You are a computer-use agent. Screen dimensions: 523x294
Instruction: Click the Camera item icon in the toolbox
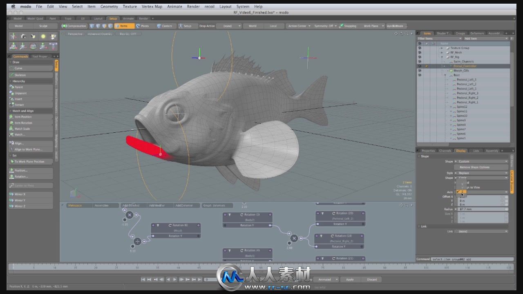24,36
